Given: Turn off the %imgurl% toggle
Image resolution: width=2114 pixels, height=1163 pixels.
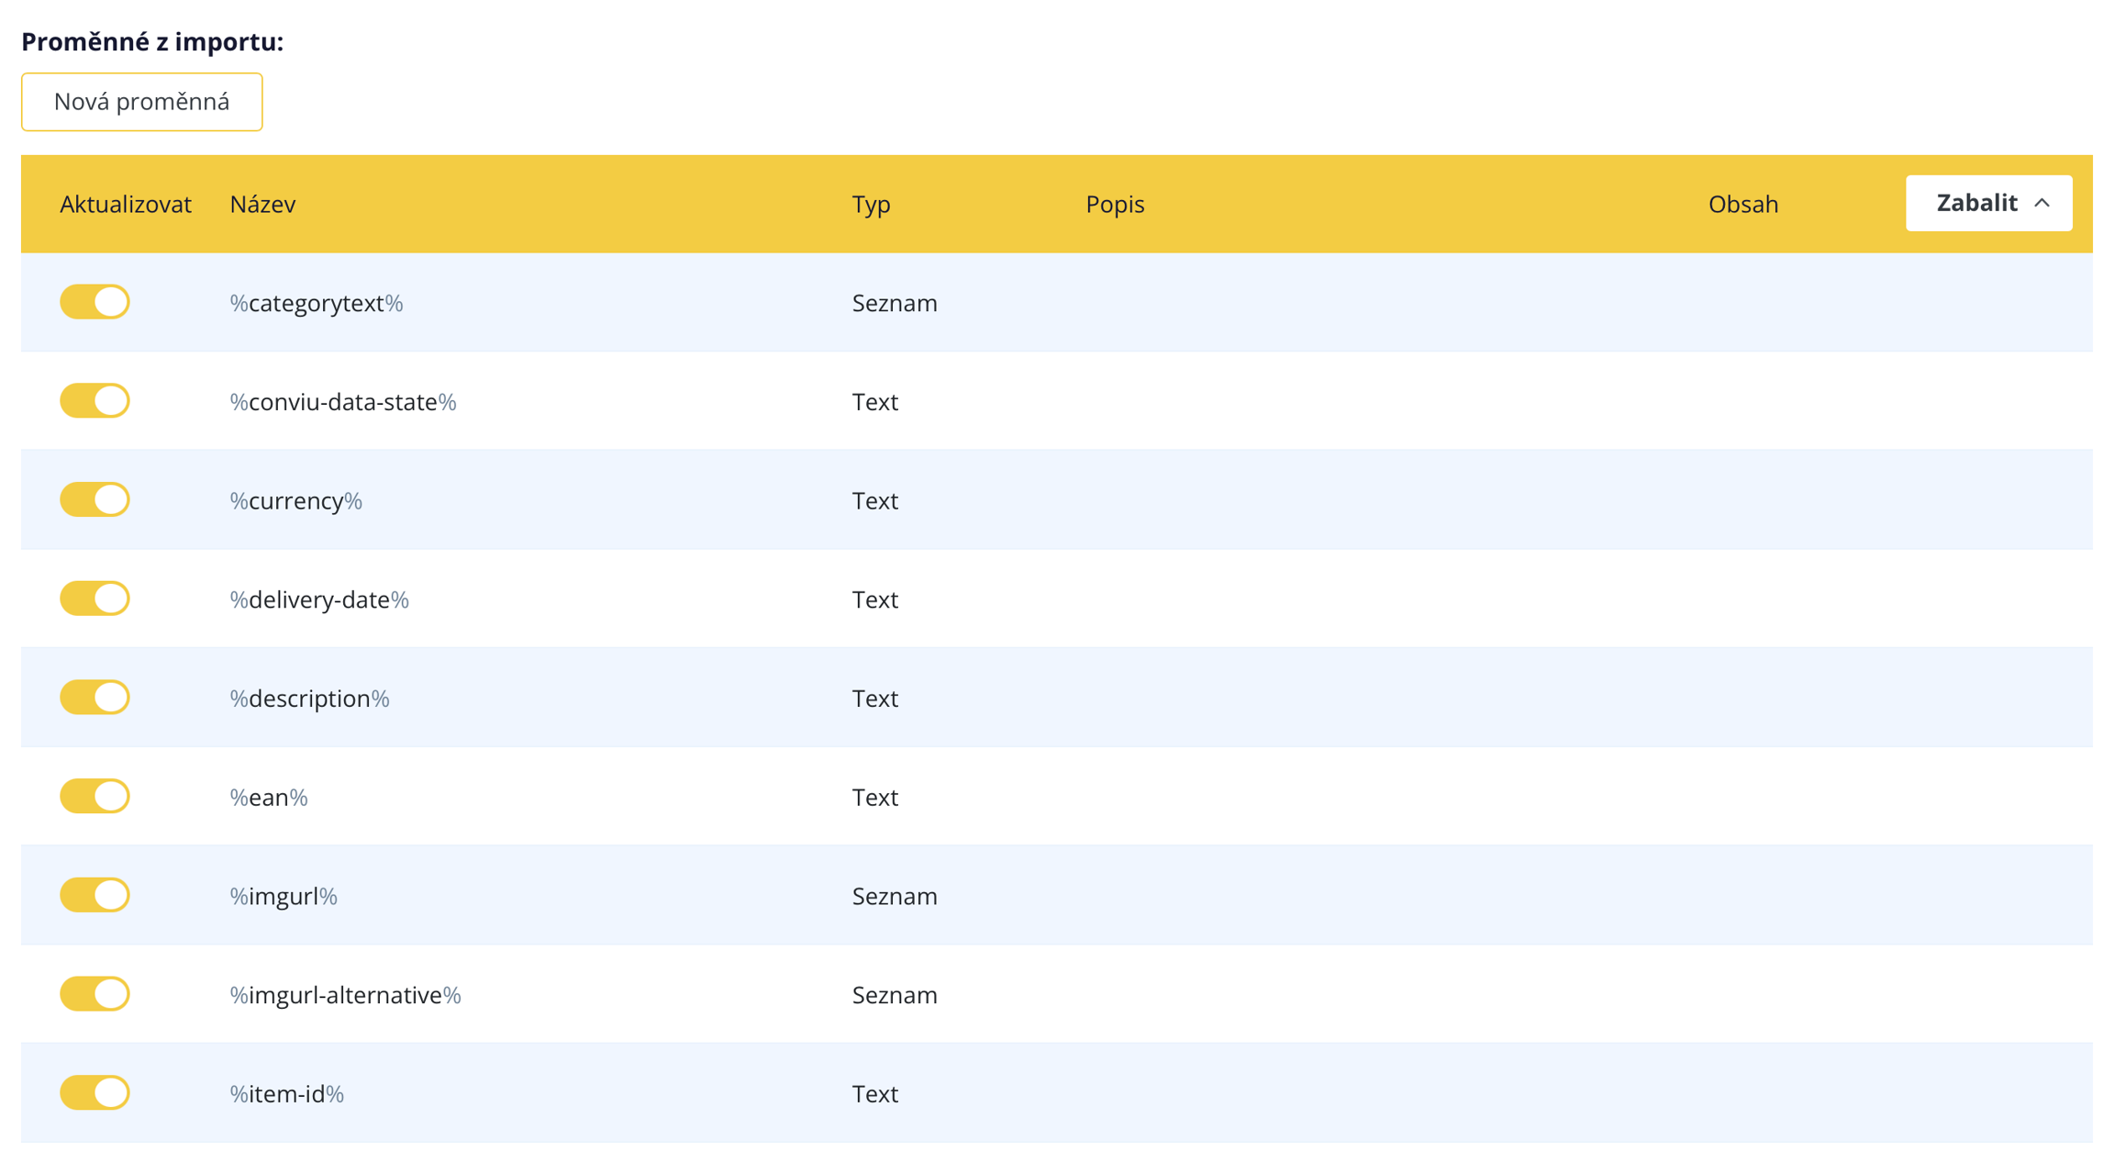Looking at the screenshot, I should [95, 895].
